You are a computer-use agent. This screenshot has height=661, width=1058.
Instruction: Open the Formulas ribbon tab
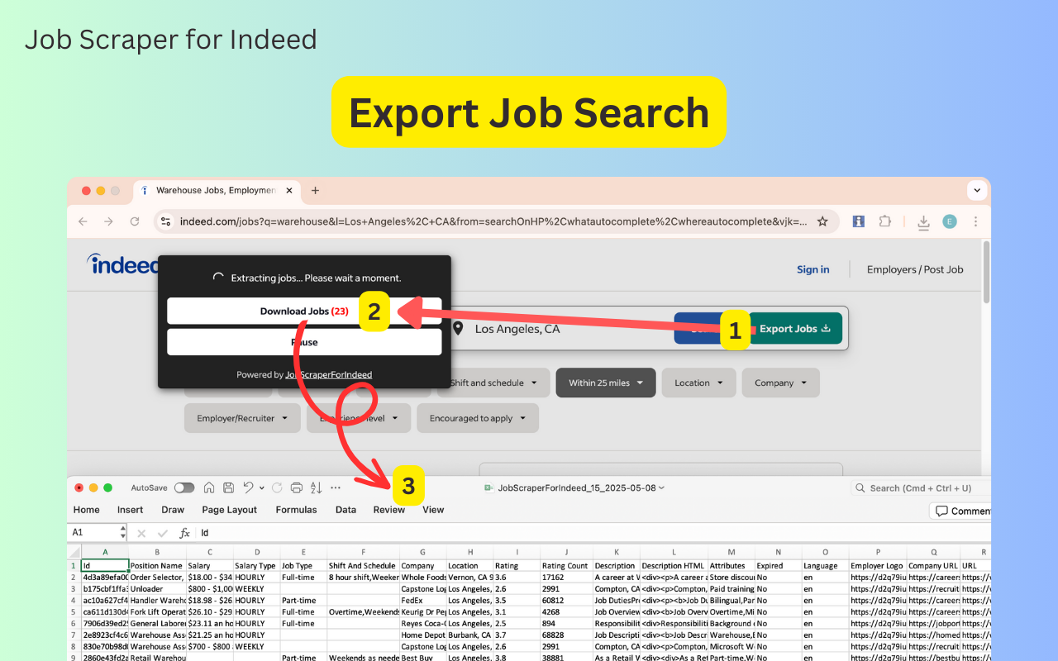click(296, 510)
